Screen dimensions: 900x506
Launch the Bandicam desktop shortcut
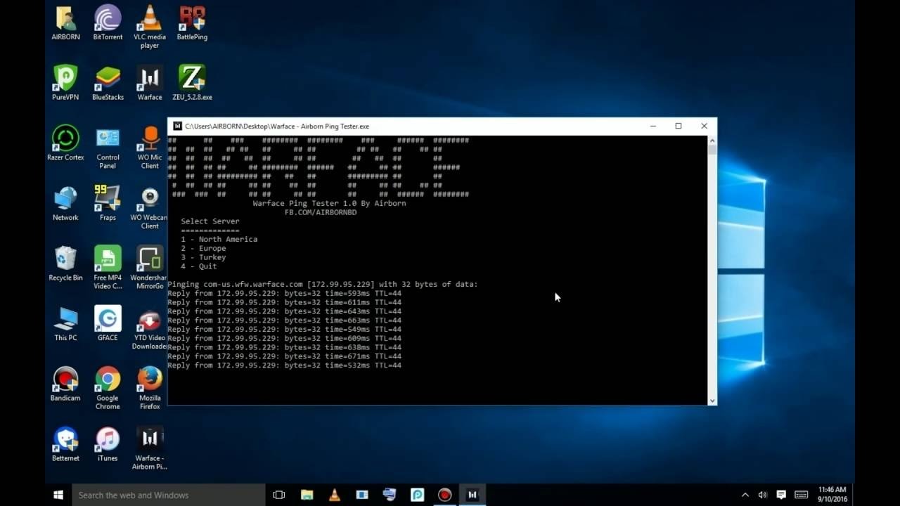click(65, 384)
